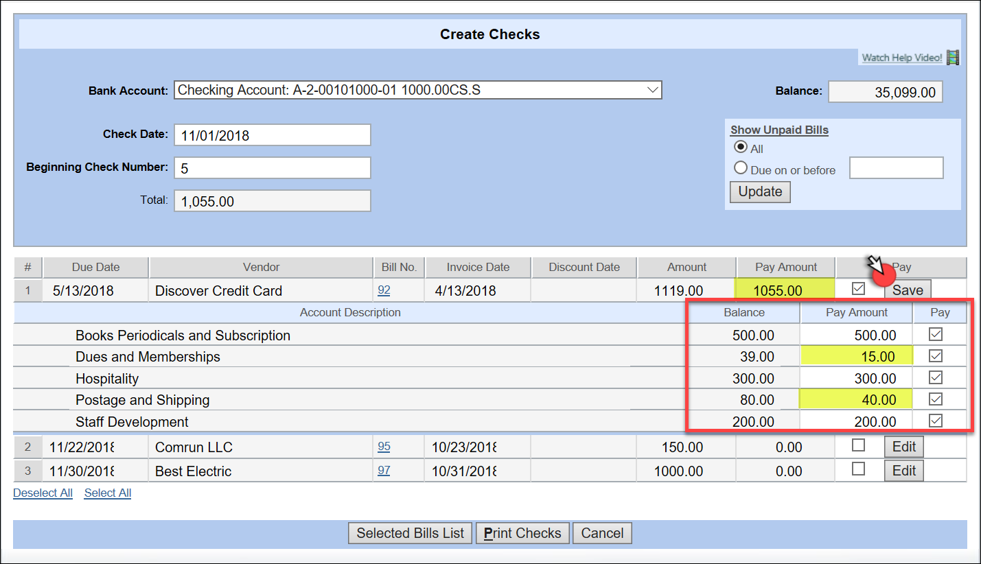The width and height of the screenshot is (981, 564).
Task: Open bill number 92 link
Action: tap(384, 290)
